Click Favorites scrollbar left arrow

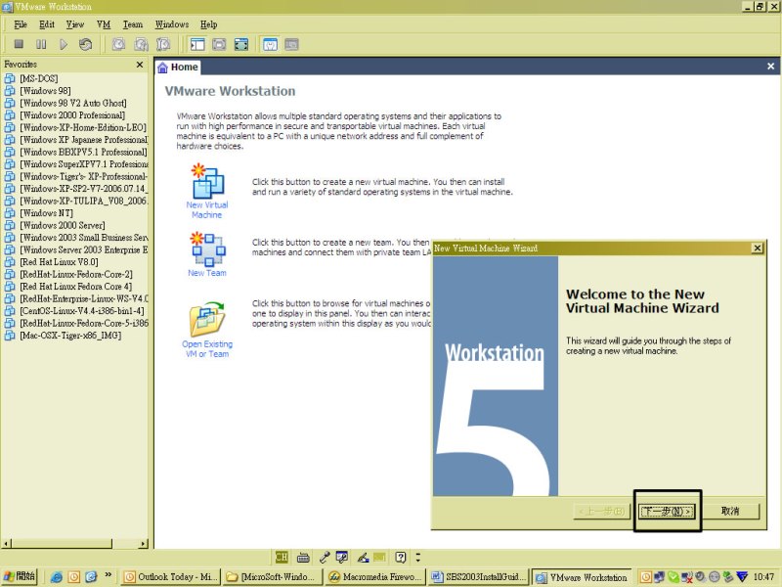6,544
